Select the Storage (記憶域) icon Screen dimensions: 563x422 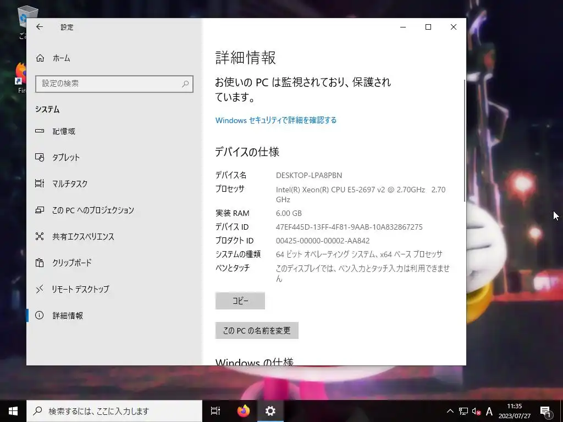40,131
